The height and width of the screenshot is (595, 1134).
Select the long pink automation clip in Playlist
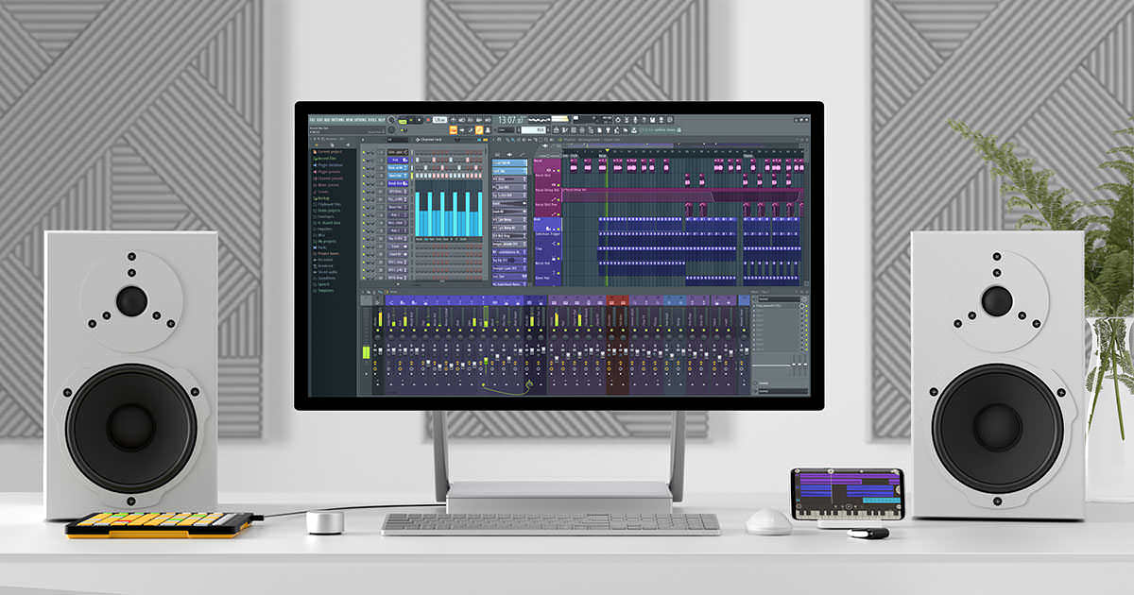pyautogui.click(x=682, y=195)
